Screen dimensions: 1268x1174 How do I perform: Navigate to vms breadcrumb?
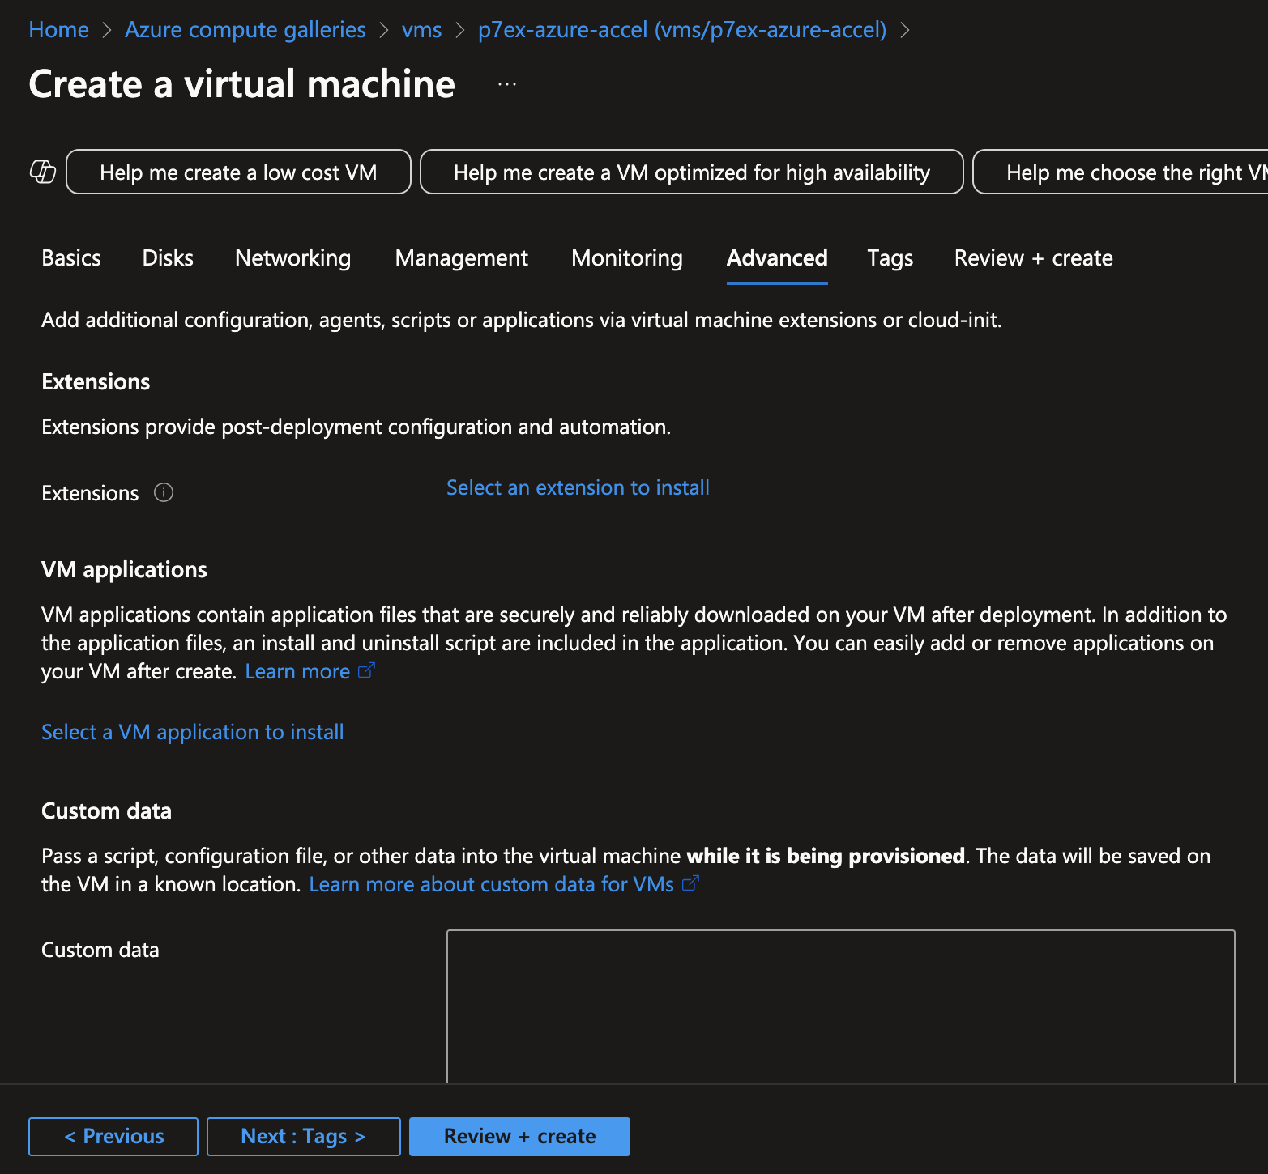421,30
